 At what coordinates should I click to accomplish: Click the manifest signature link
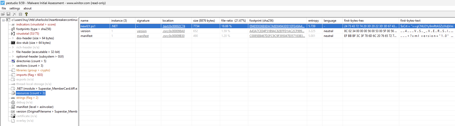click(x=143, y=36)
